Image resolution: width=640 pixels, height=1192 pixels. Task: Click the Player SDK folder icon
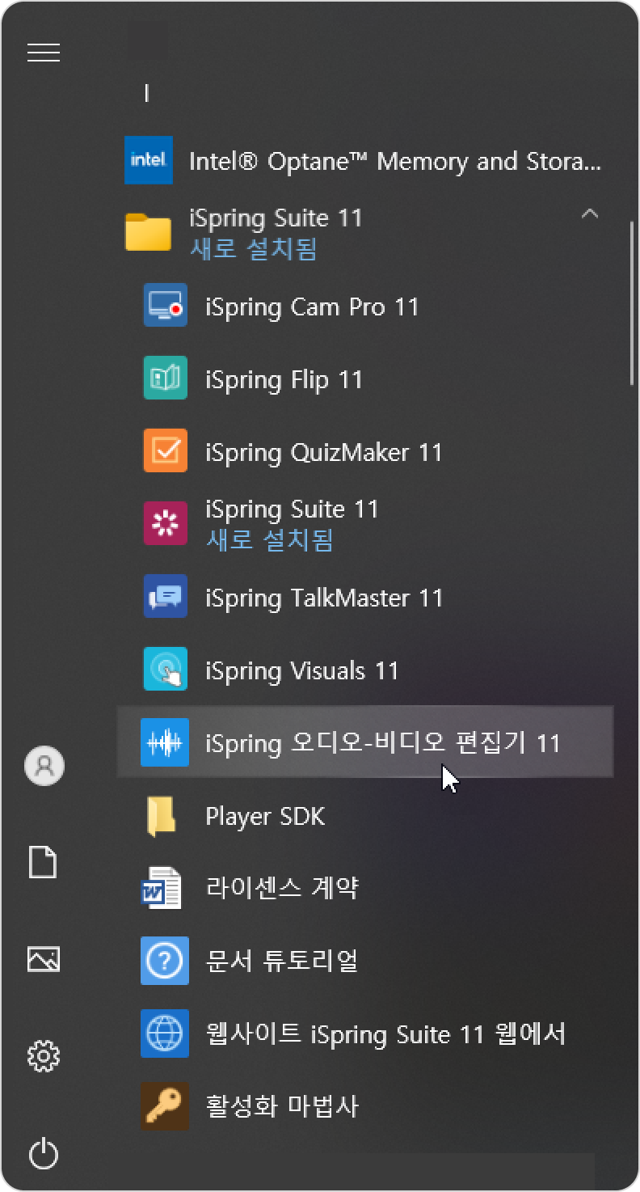point(162,815)
